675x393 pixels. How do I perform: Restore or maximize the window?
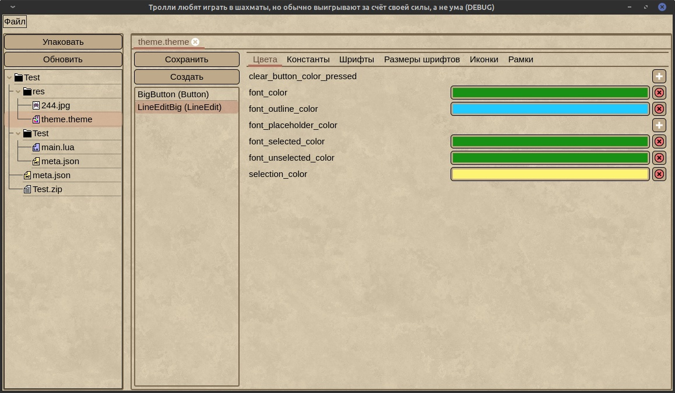646,7
